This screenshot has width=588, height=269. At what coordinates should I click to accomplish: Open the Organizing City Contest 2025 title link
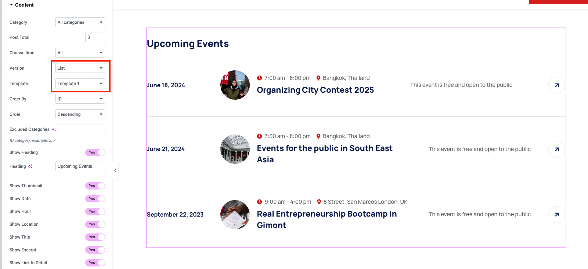click(x=315, y=90)
